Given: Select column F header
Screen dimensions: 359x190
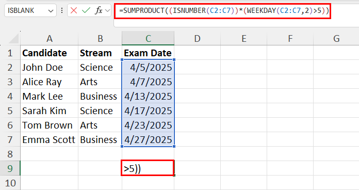Looking at the screenshot, I should point(290,39).
